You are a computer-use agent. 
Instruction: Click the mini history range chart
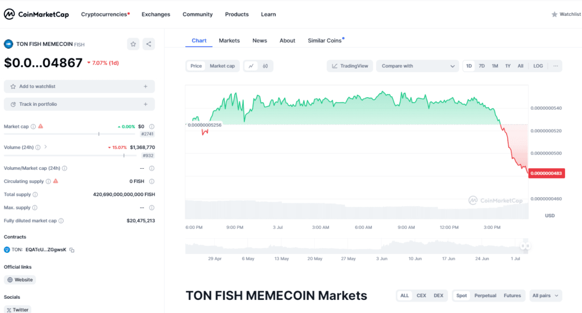click(x=357, y=246)
